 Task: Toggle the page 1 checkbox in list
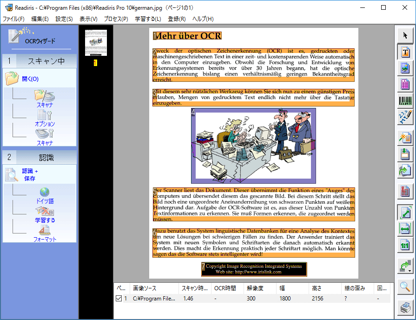click(119, 299)
